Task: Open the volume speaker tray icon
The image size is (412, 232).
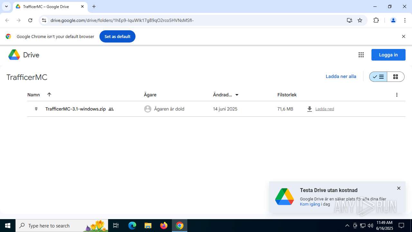Action: coord(370,226)
